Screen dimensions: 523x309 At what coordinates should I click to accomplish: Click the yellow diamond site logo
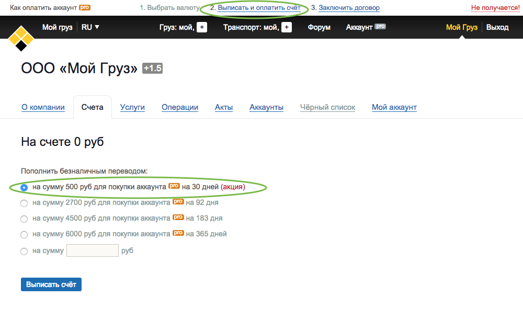point(21,38)
